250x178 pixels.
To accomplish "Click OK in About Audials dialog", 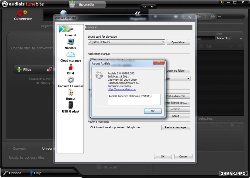I will click(153, 111).
